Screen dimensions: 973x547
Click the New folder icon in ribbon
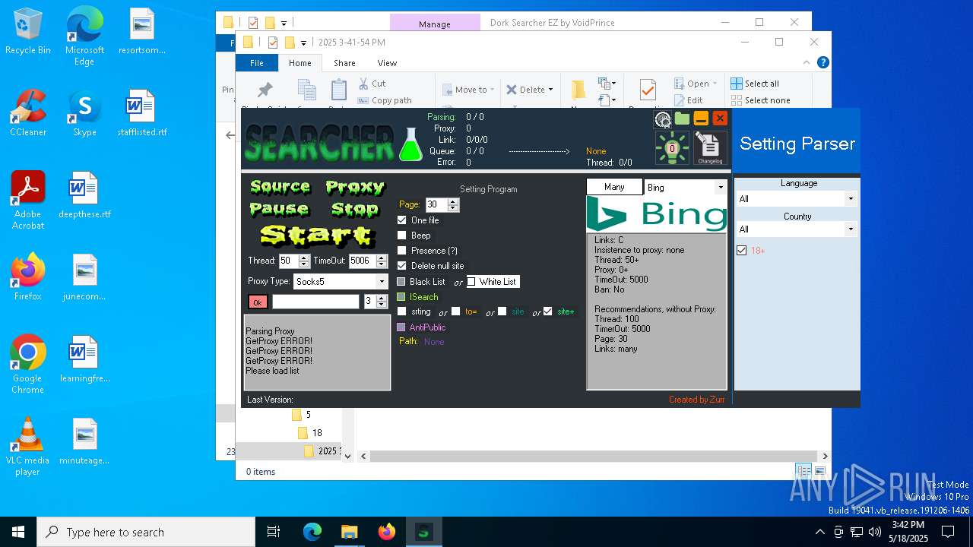point(578,90)
